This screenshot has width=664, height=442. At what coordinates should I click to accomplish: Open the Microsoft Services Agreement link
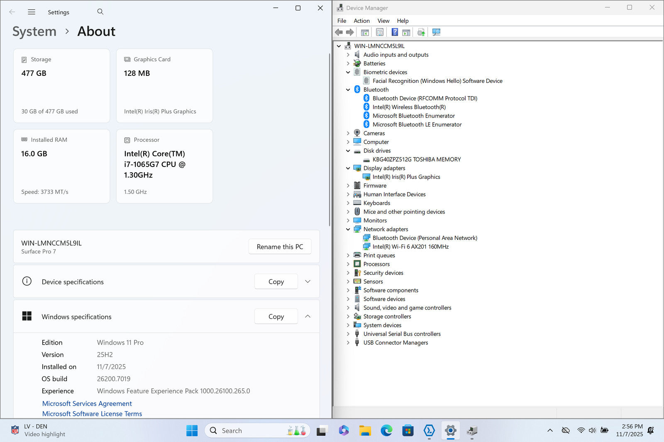click(87, 403)
